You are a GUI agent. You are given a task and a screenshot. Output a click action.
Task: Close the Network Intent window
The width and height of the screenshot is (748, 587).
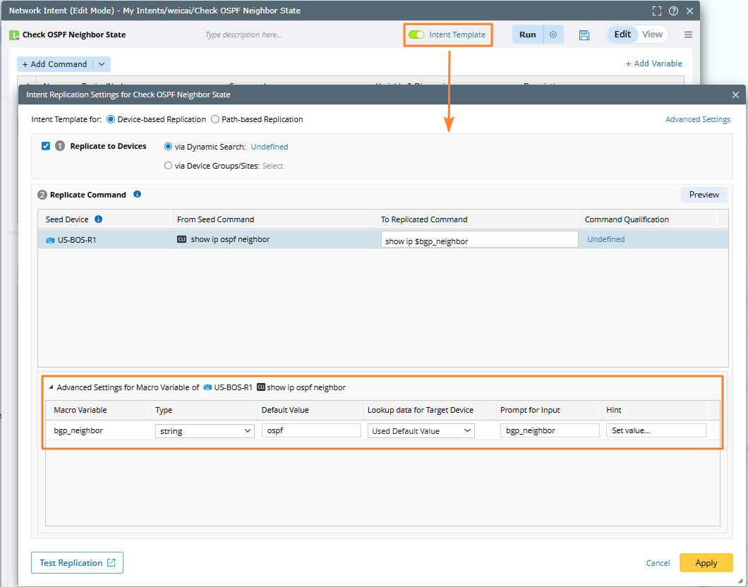(x=690, y=11)
